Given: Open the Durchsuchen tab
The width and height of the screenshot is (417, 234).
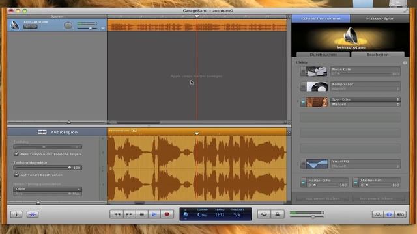Looking at the screenshot, I should pos(323,55).
